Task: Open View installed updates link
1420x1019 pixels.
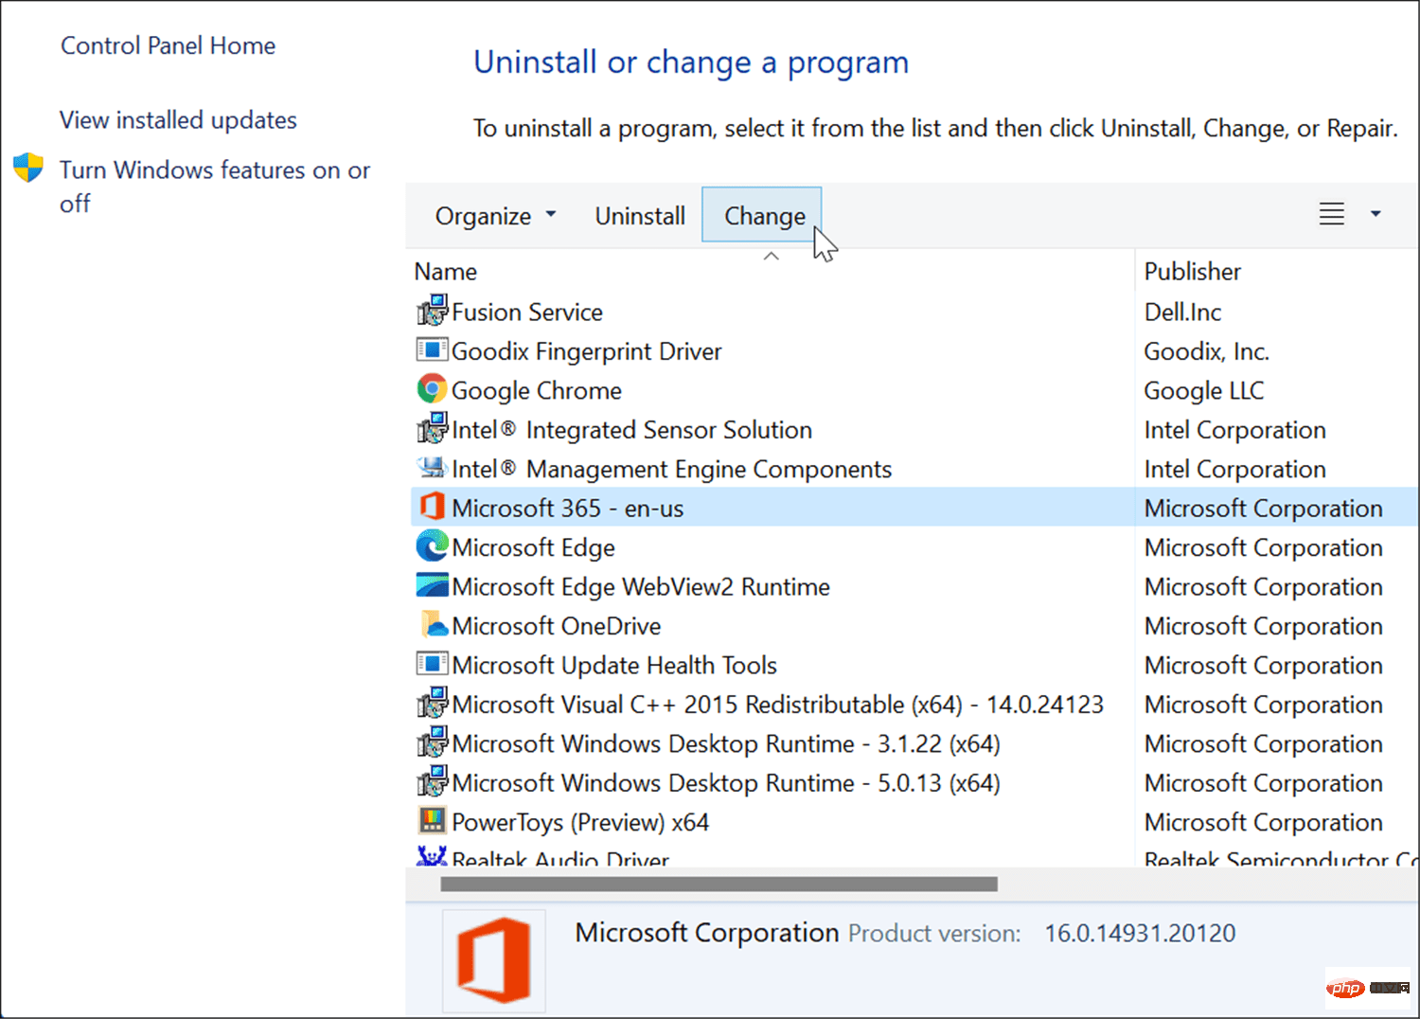Action: pos(178,120)
